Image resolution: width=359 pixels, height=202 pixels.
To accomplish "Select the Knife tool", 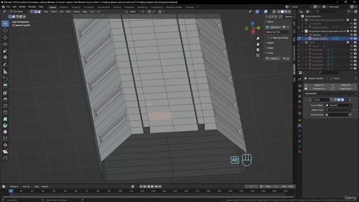I will click(5, 112).
